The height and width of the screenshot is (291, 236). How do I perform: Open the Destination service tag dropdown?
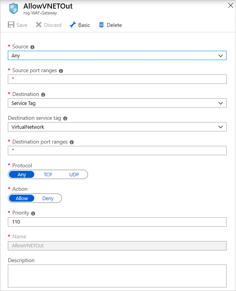tap(117, 127)
